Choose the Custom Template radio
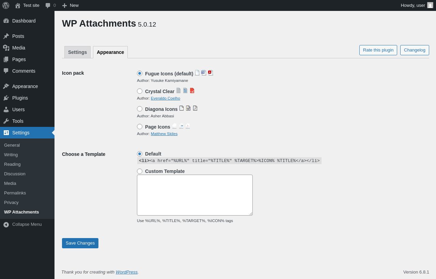 click(140, 171)
